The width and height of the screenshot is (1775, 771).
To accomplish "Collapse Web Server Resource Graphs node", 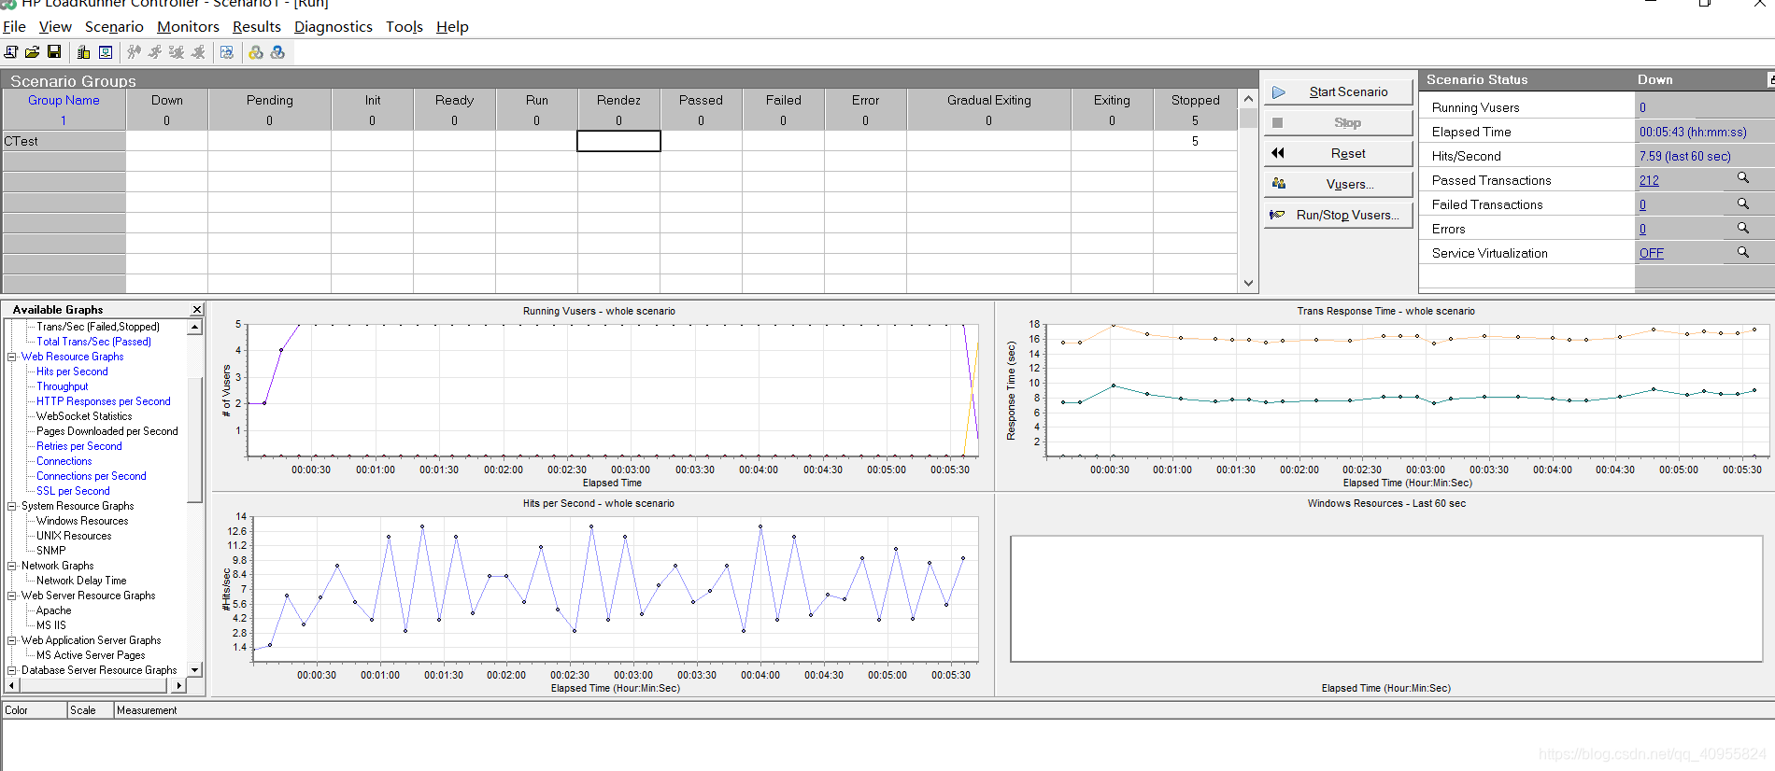I will point(12,596).
